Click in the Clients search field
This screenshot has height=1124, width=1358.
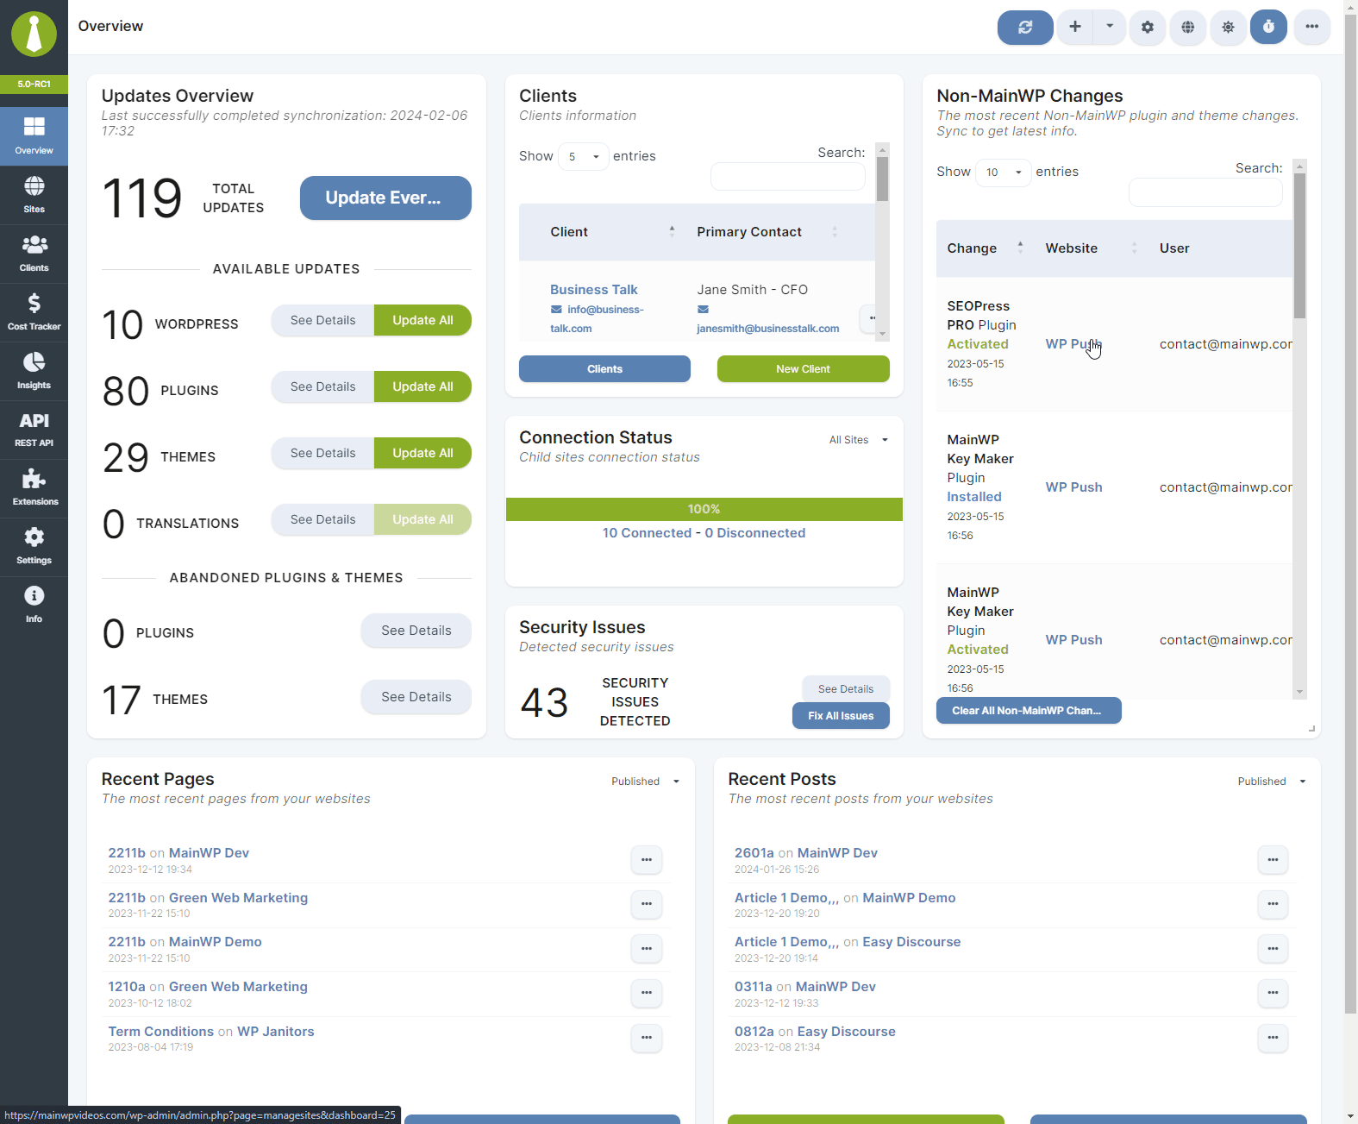point(788,176)
